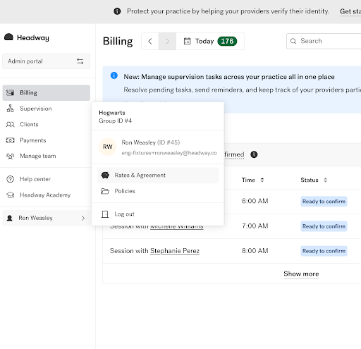Expand the Ron Weasley account menu chevron
The width and height of the screenshot is (361, 349).
pos(83,218)
